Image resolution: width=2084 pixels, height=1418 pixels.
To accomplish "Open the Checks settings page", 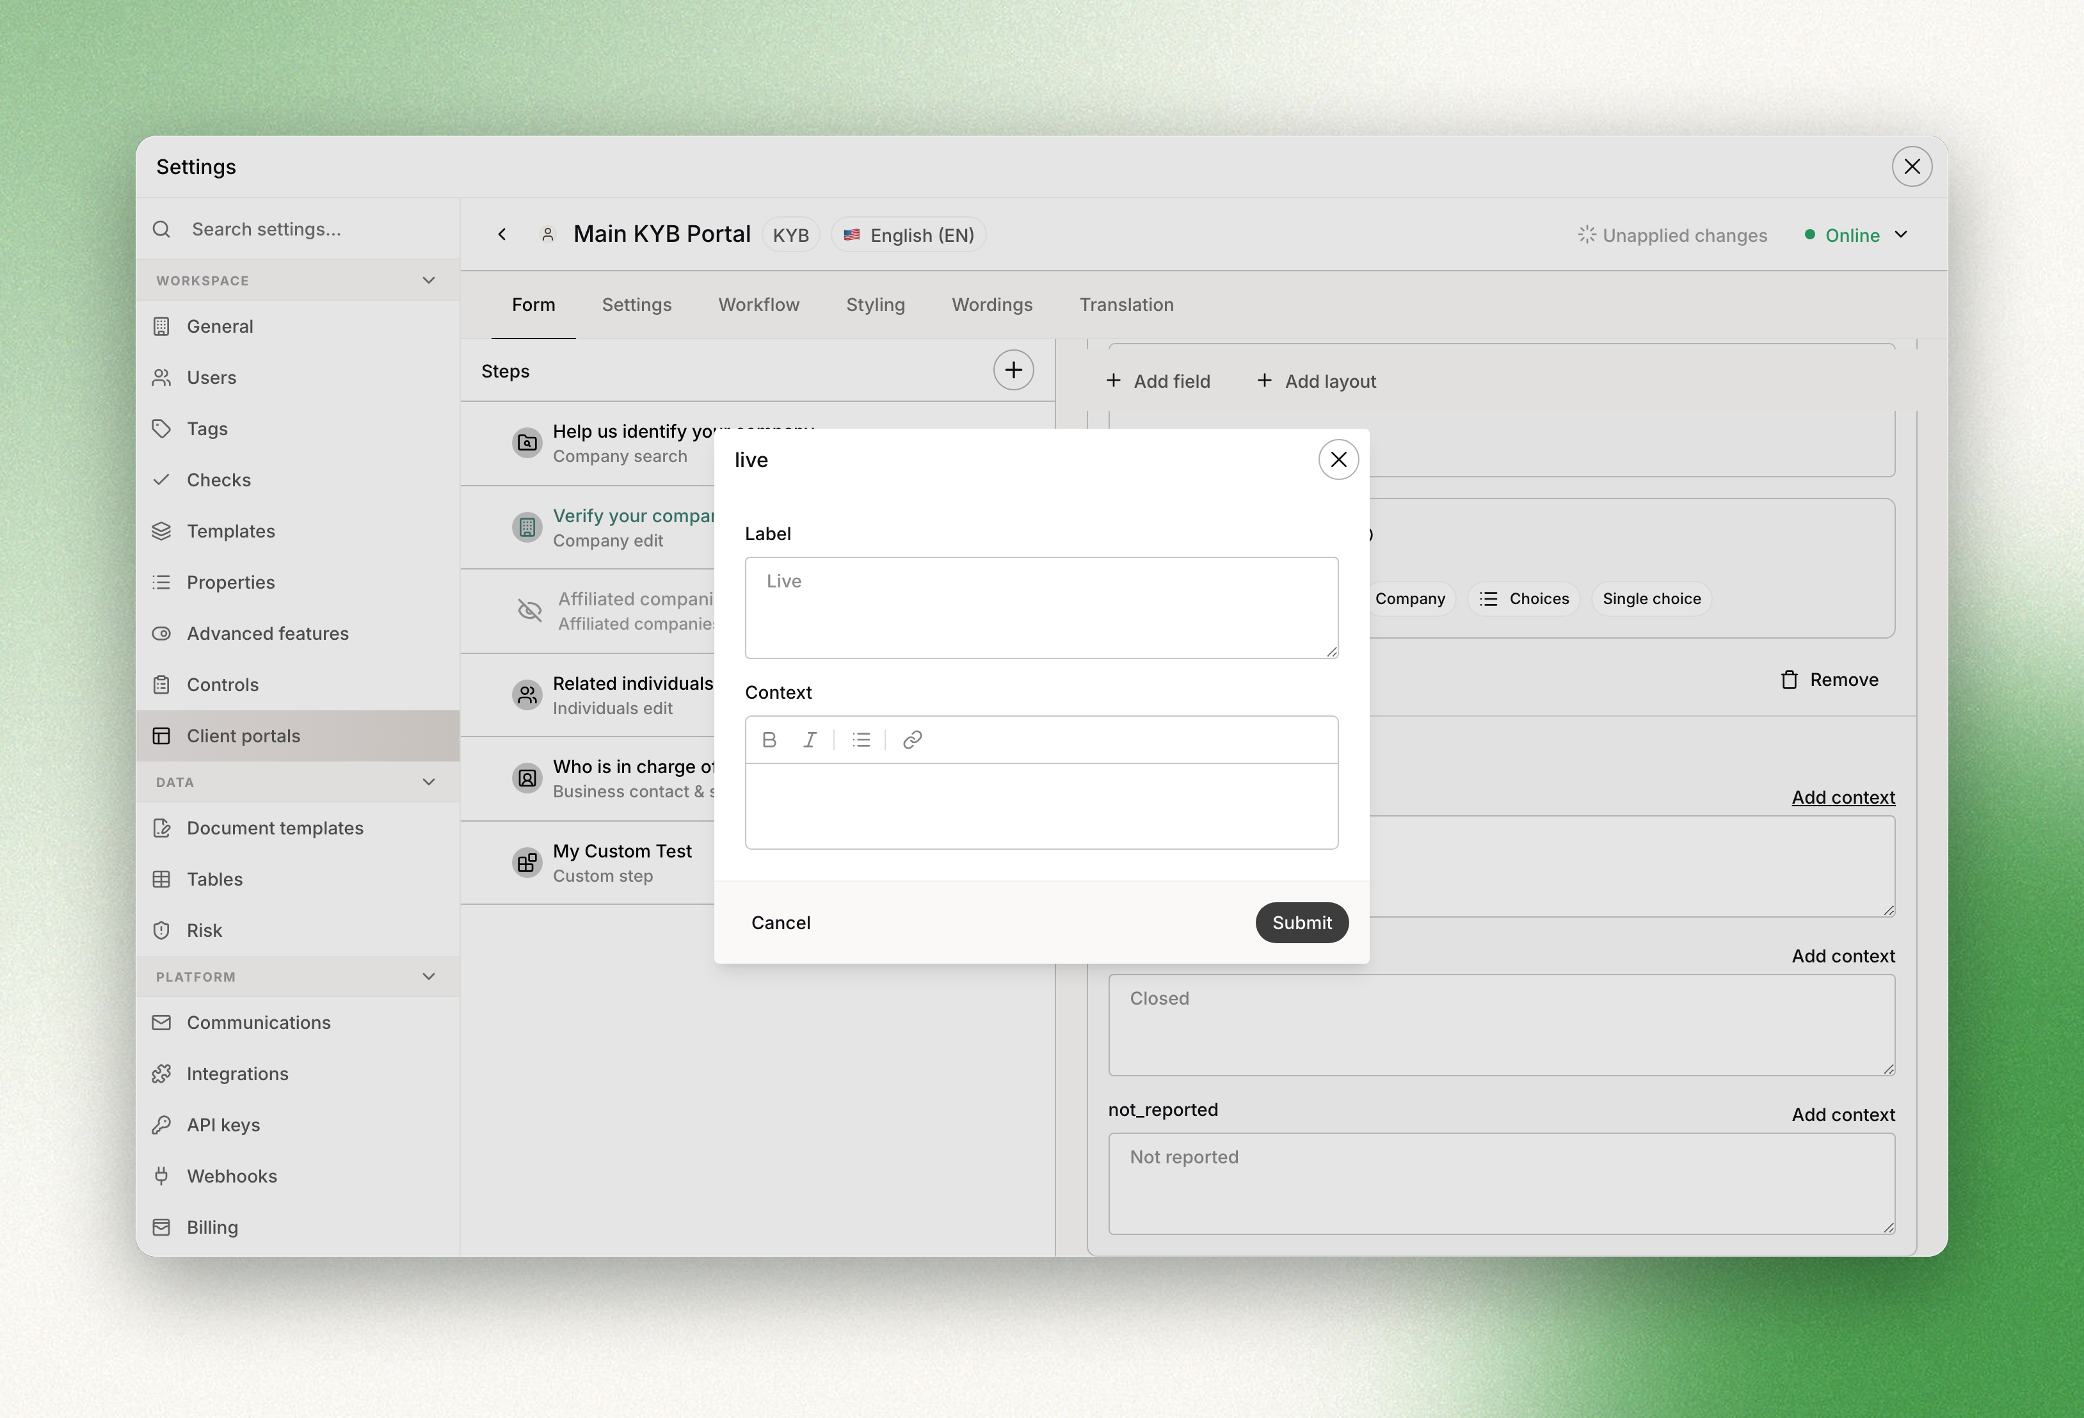I will (x=298, y=479).
